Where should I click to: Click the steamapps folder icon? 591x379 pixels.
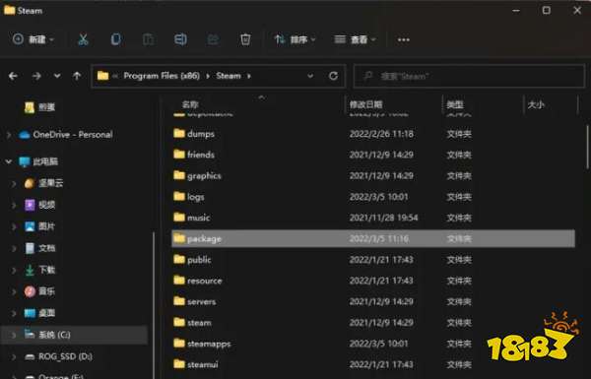179,343
